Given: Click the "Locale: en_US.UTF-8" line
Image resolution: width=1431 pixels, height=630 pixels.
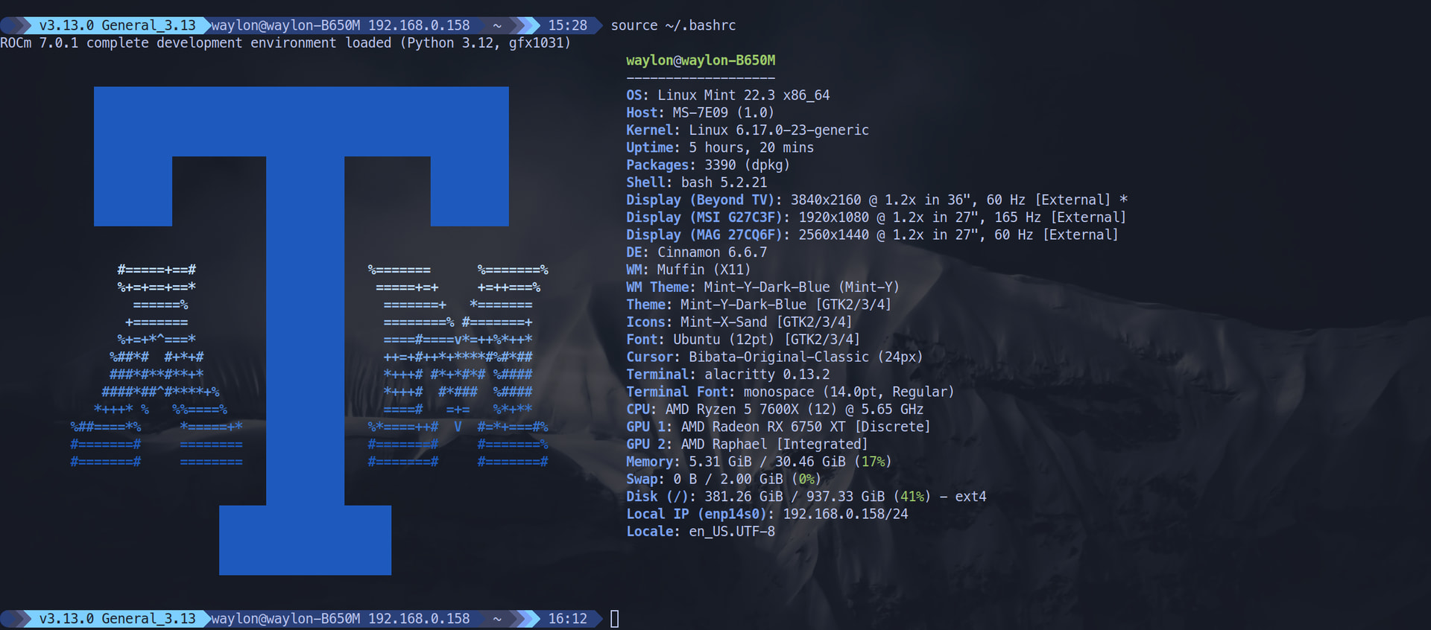Looking at the screenshot, I should pyautogui.click(x=701, y=532).
